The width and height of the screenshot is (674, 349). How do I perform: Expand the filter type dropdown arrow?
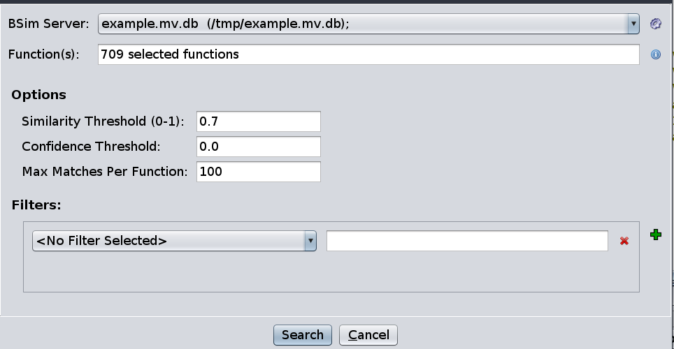[310, 241]
